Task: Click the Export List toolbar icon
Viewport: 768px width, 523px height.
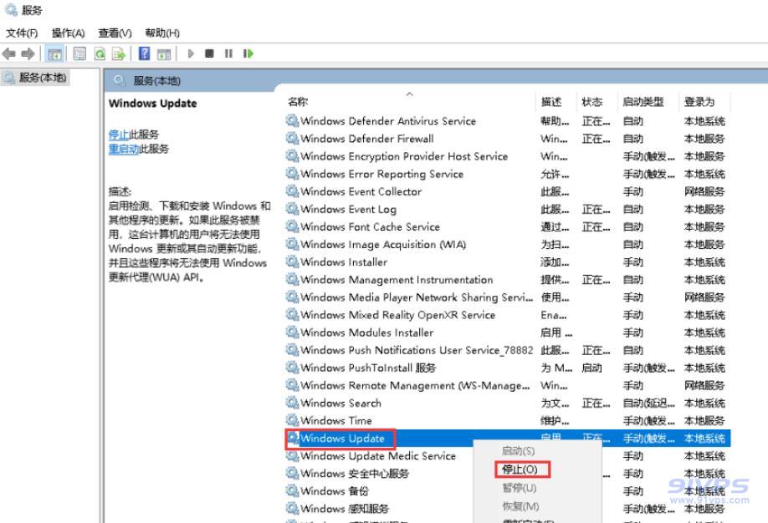Action: click(119, 53)
